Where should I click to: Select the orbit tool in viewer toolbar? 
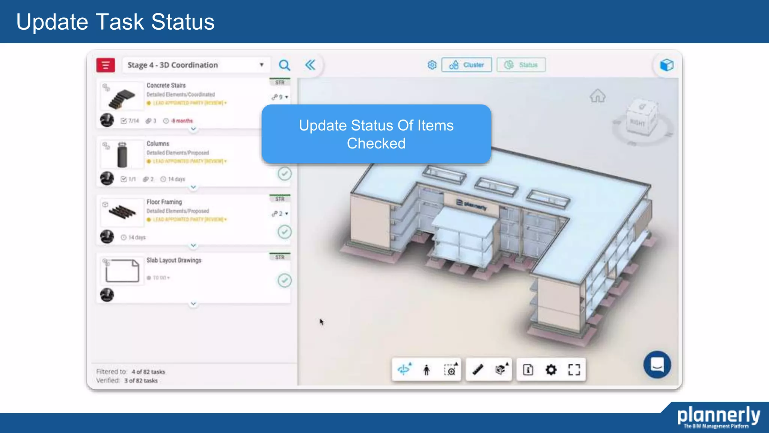[404, 369]
